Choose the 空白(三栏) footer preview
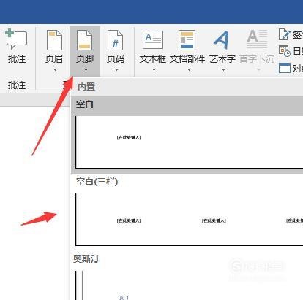 pos(189,220)
